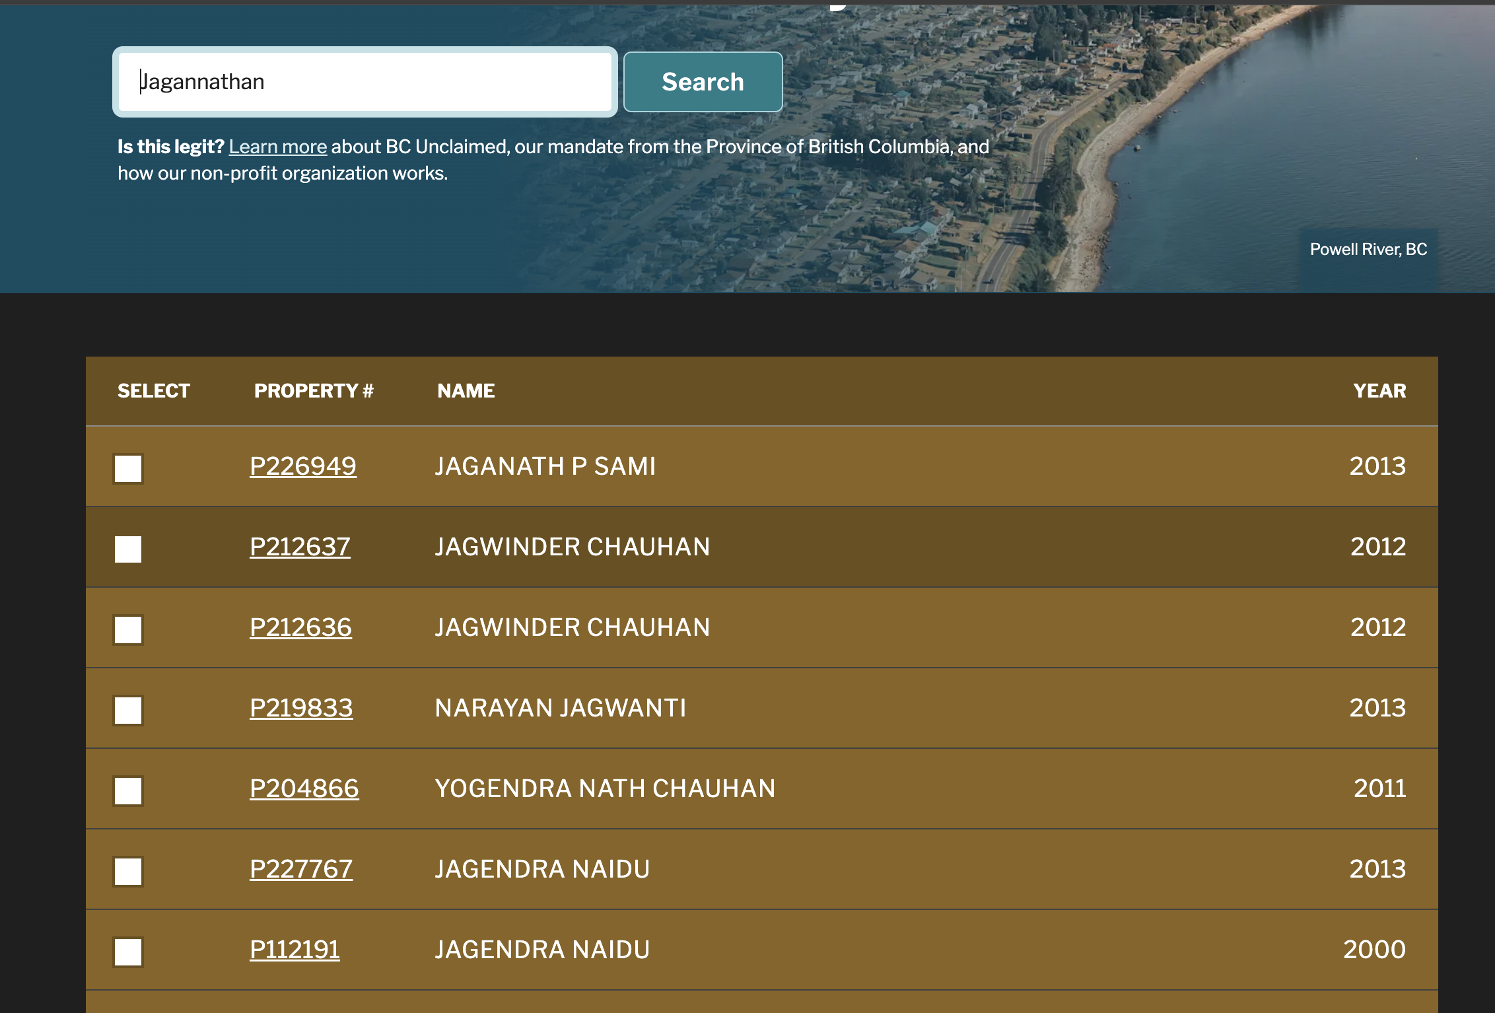
Task: Click the Search button
Action: click(x=703, y=82)
